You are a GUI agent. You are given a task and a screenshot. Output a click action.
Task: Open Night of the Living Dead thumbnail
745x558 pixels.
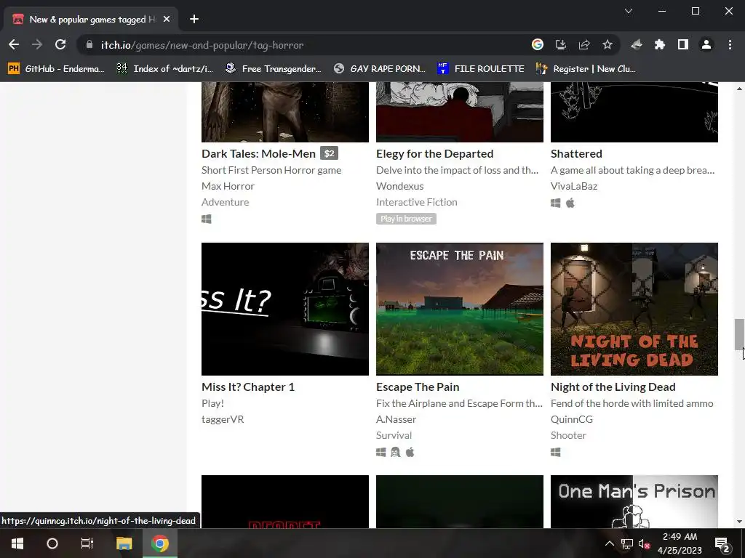coord(634,309)
